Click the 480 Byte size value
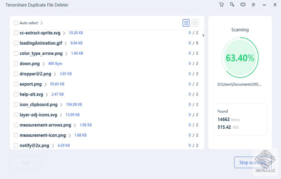Viewport: 281px width, 179px height. pos(55,63)
